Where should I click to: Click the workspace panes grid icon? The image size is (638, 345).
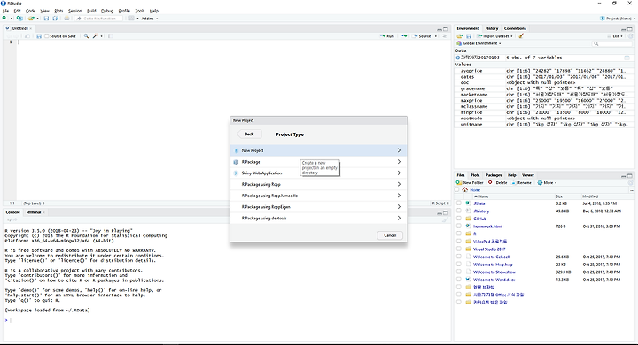[x=131, y=19]
